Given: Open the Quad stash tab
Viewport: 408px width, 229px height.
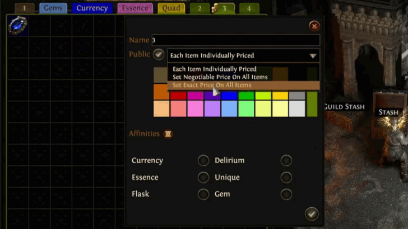Looking at the screenshot, I should click(x=171, y=8).
